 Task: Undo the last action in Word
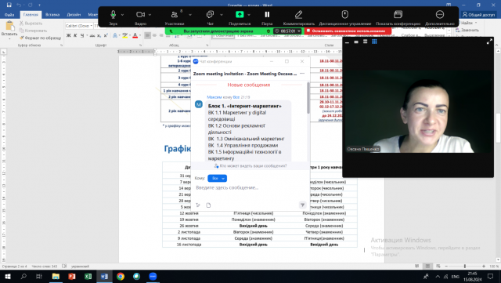tap(19, 5)
